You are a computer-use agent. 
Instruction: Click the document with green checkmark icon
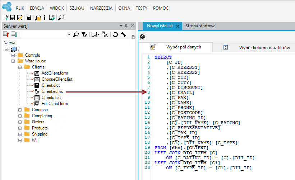click(52, 18)
